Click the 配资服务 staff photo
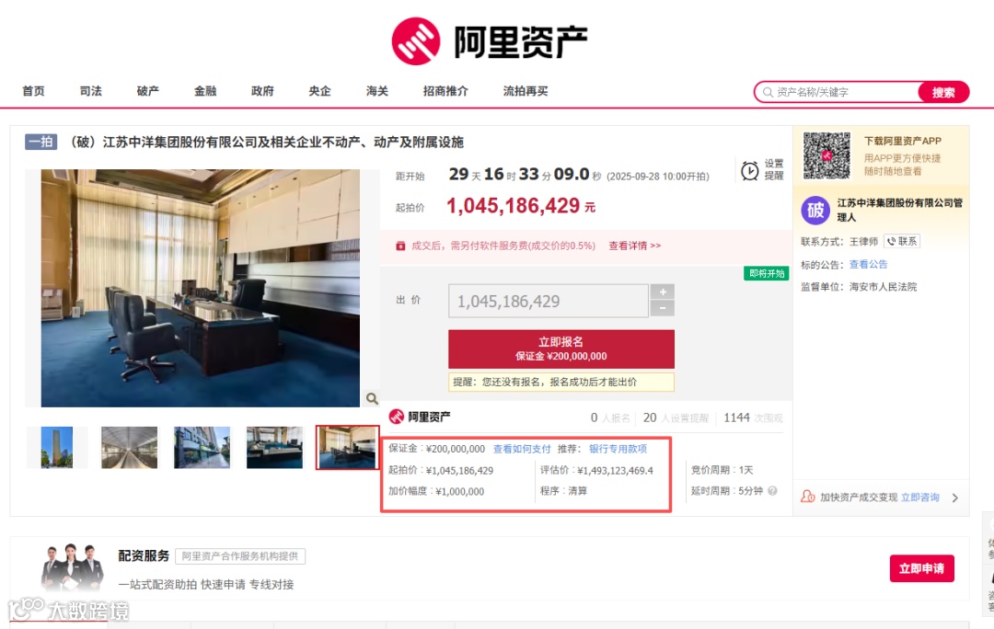994x629 pixels. (x=73, y=566)
